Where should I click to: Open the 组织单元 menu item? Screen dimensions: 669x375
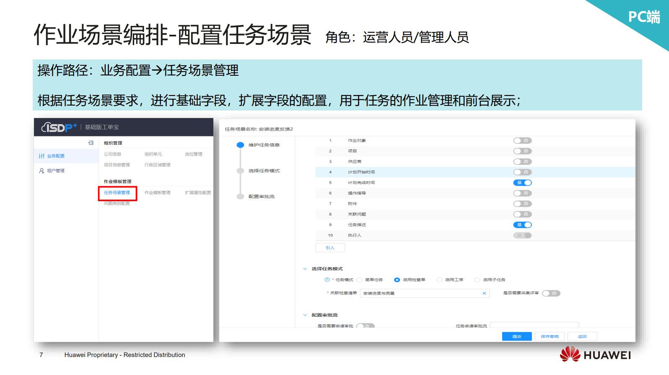coord(153,154)
